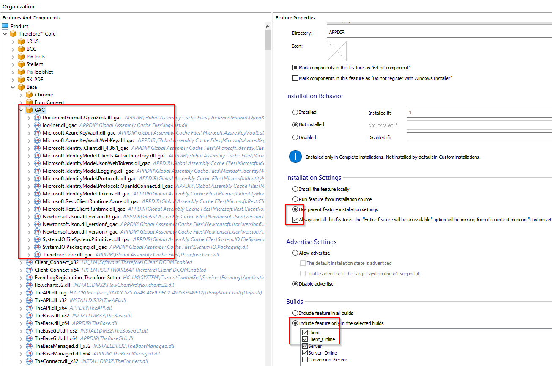The image size is (552, 366).
Task: Click the BCG feature box icon
Action: (x=21, y=49)
